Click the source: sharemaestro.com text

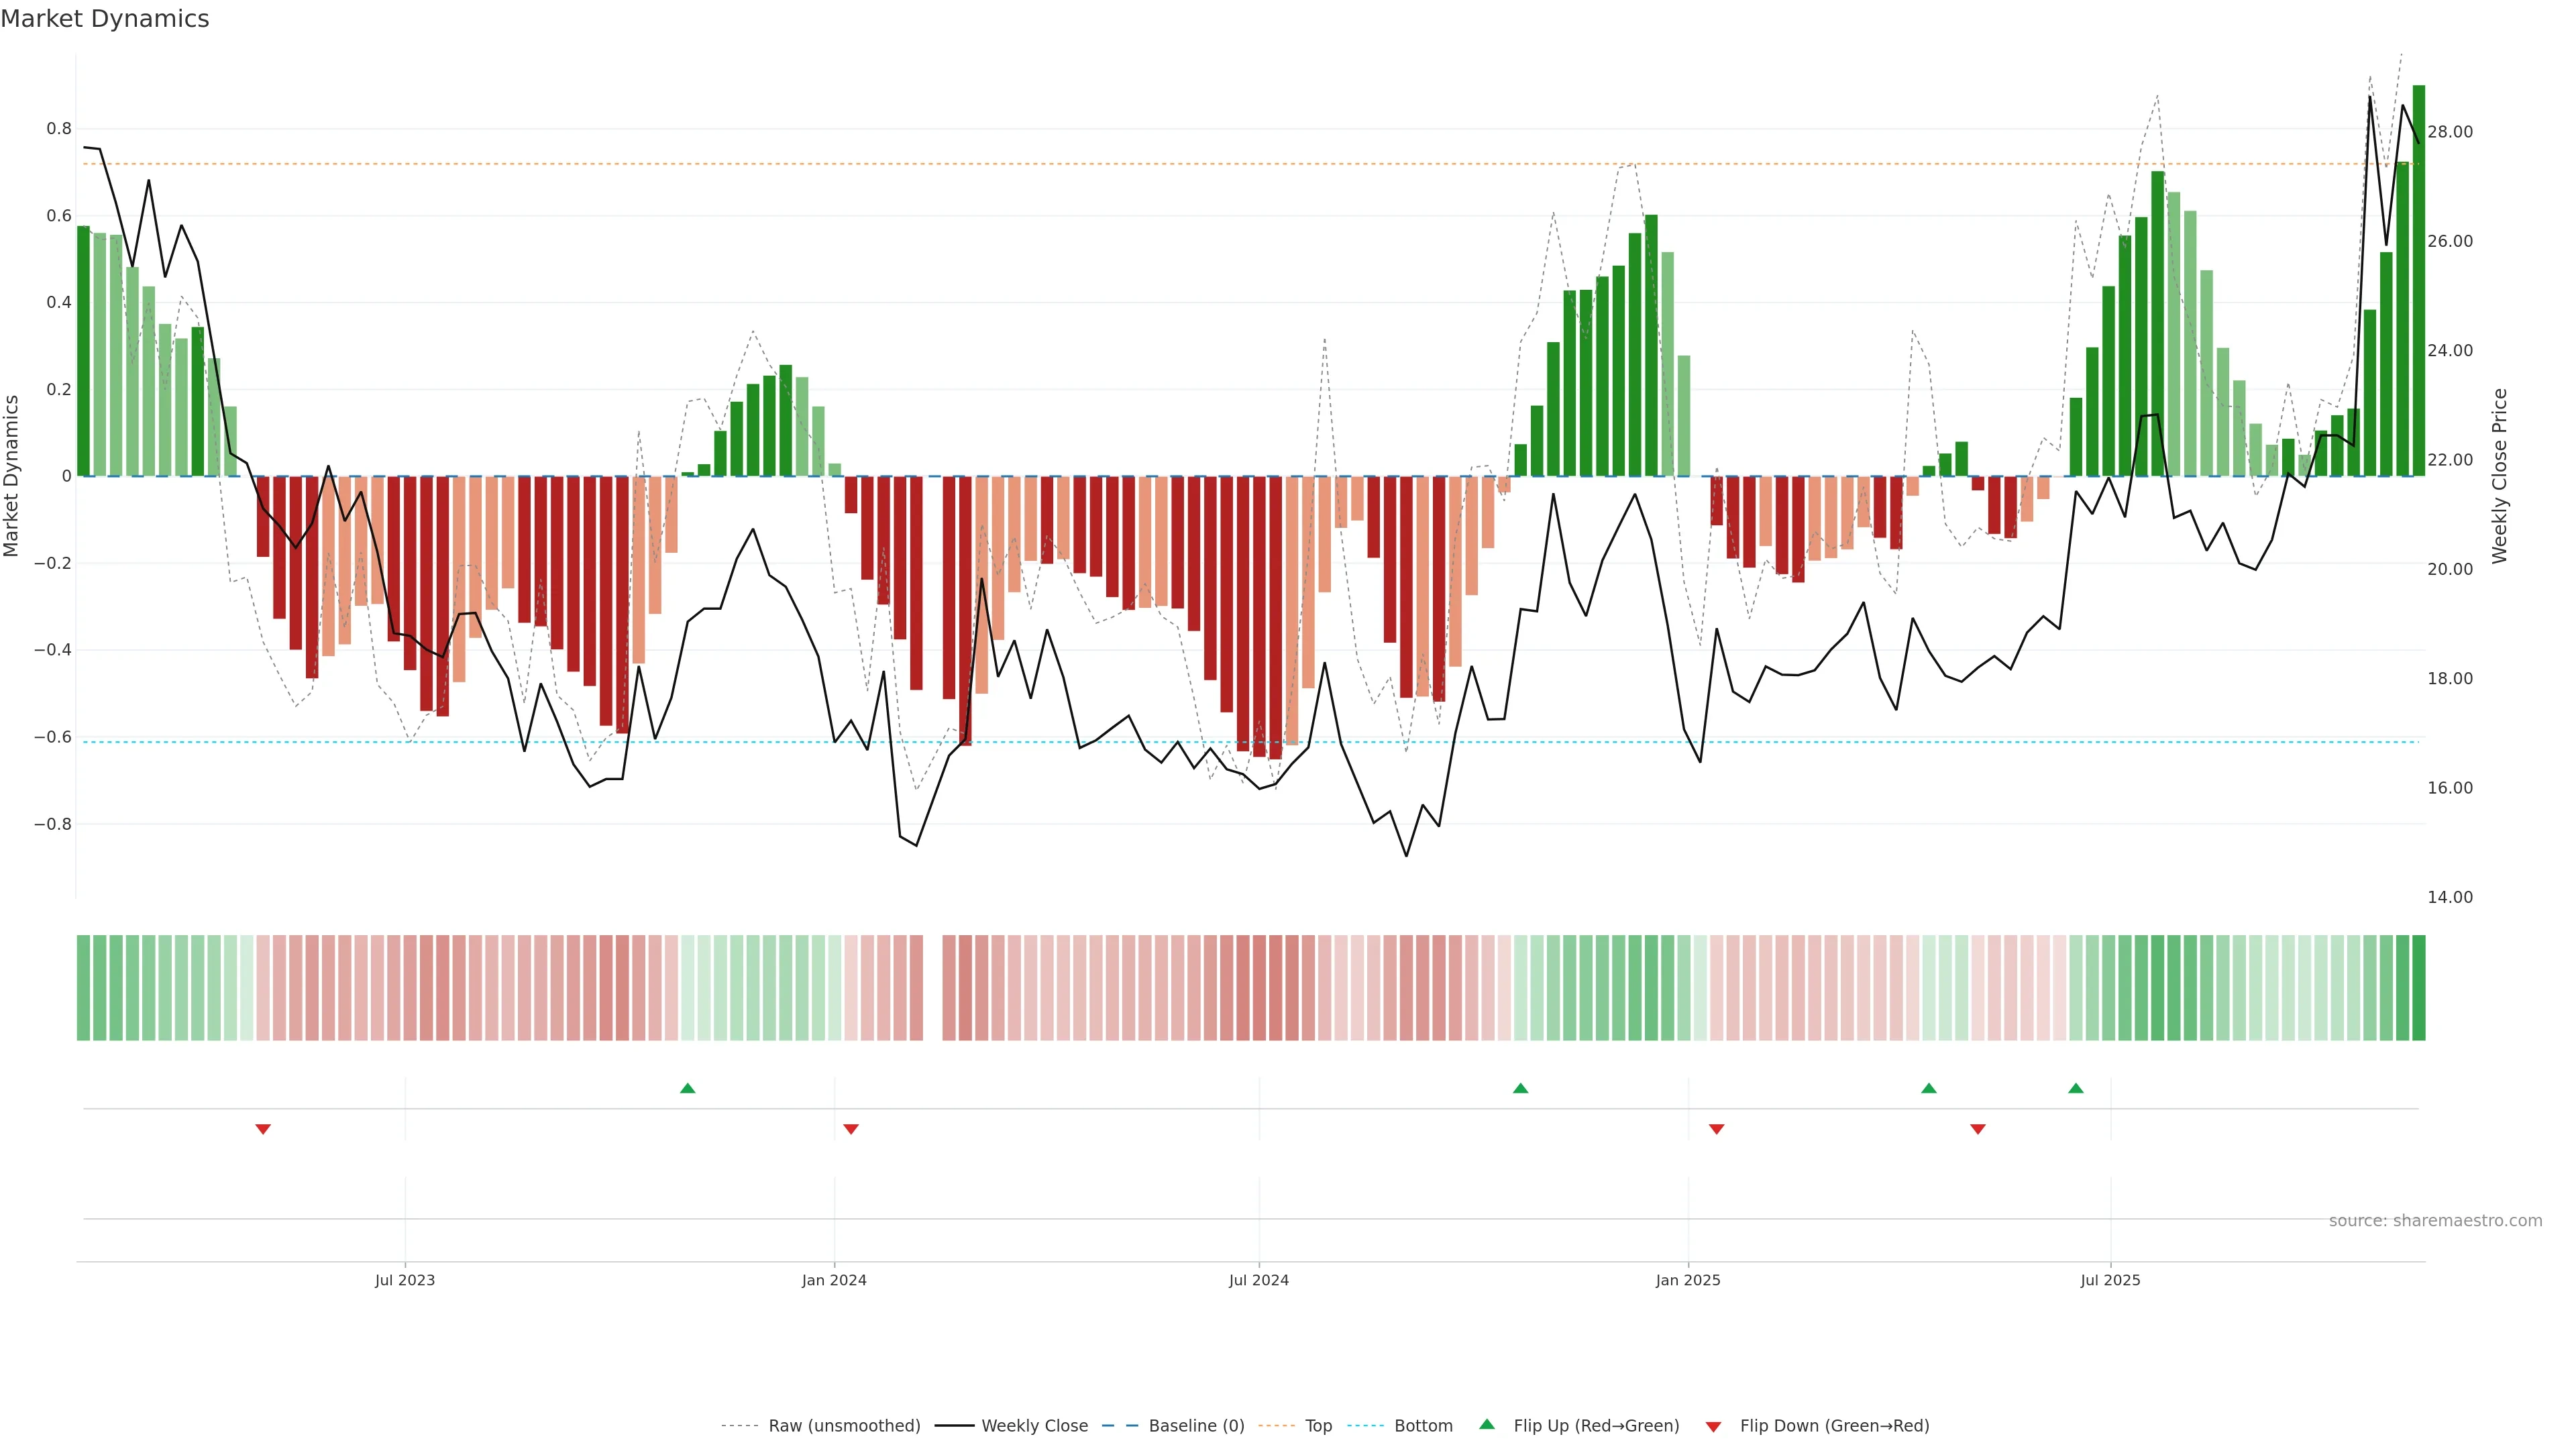click(x=2435, y=1221)
